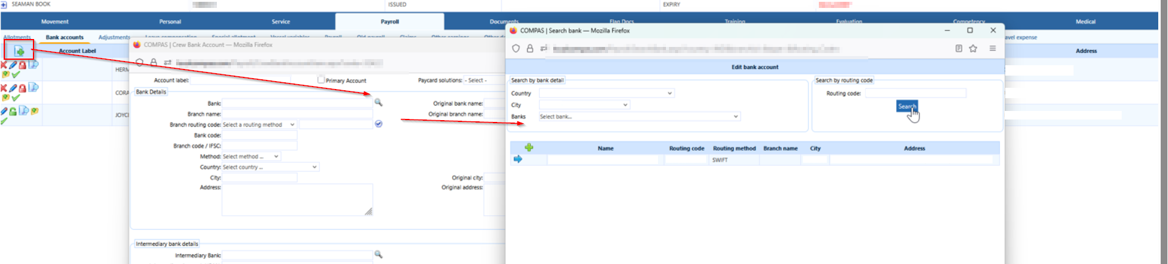Click the Address text area
The width and height of the screenshot is (1168, 264).
(297, 199)
